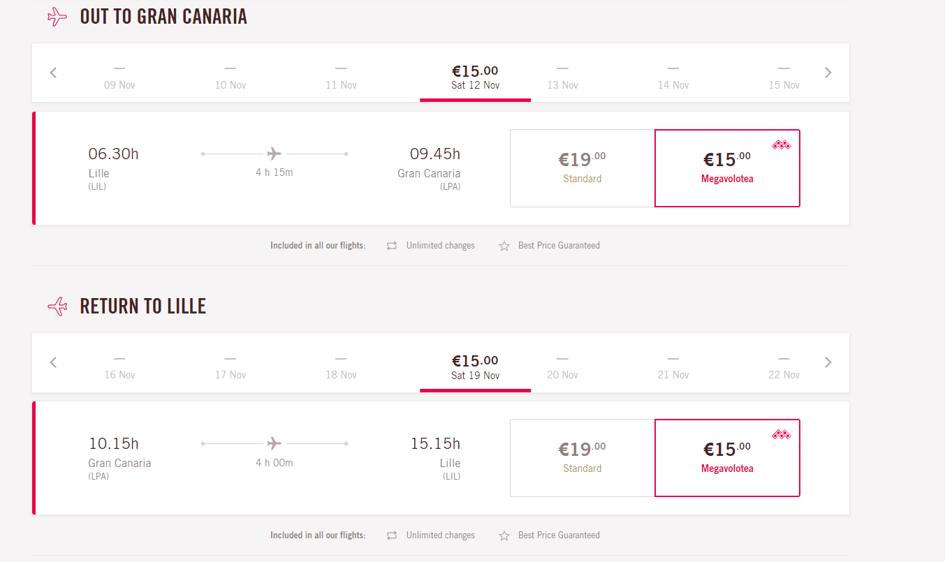Choose the €15 Megavolotea fare for the return flight
This screenshot has height=562, width=945.
[x=727, y=458]
